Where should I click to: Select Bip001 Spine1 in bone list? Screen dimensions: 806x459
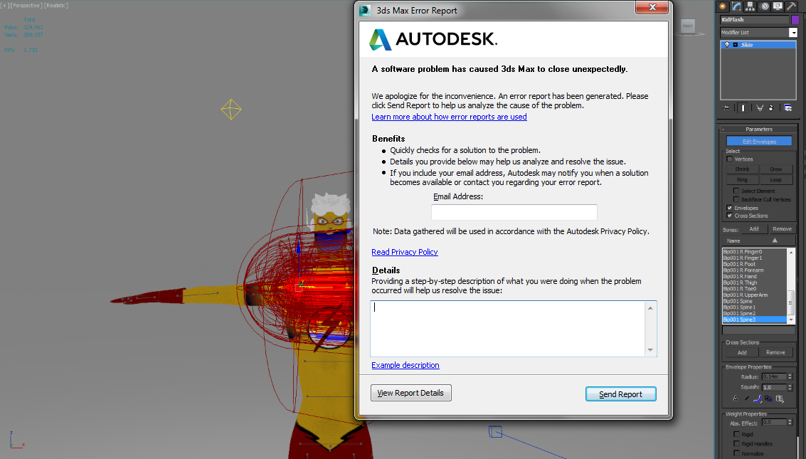(x=755, y=307)
